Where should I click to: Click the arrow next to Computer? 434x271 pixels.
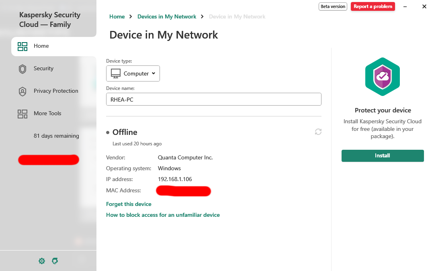click(x=154, y=73)
